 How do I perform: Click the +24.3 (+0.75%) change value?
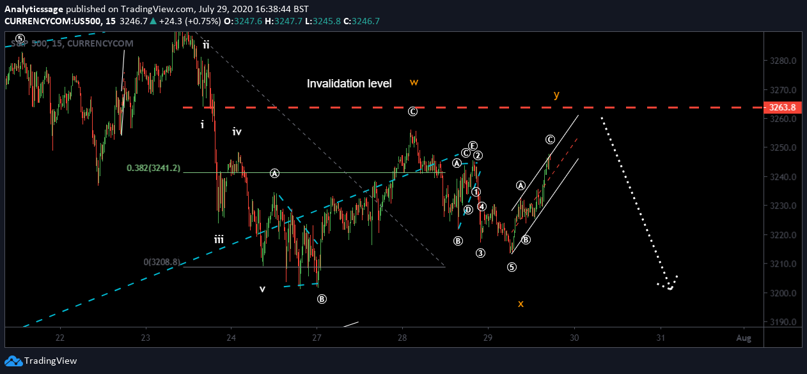(189, 21)
